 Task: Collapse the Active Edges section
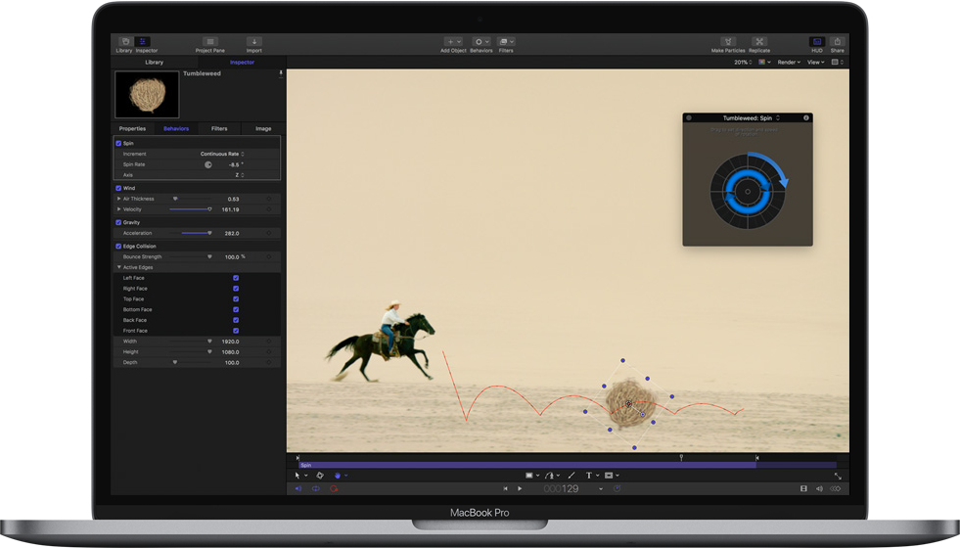[x=119, y=267]
